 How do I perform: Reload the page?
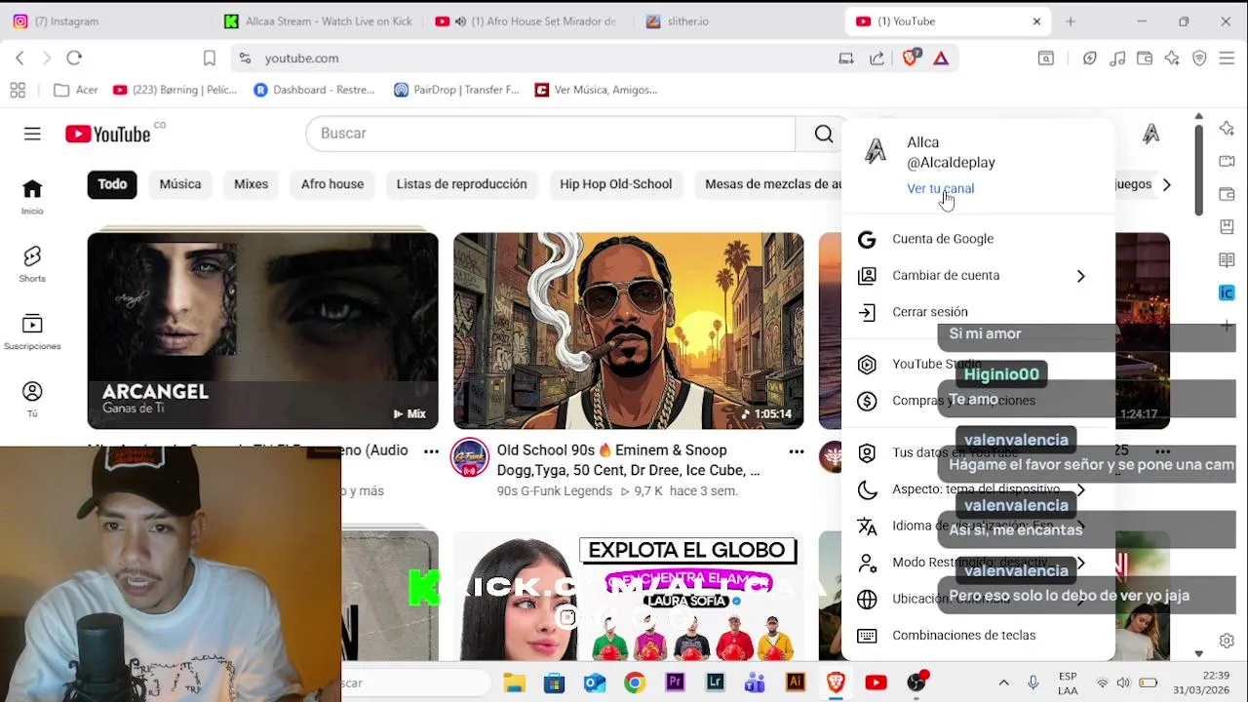[x=74, y=58]
